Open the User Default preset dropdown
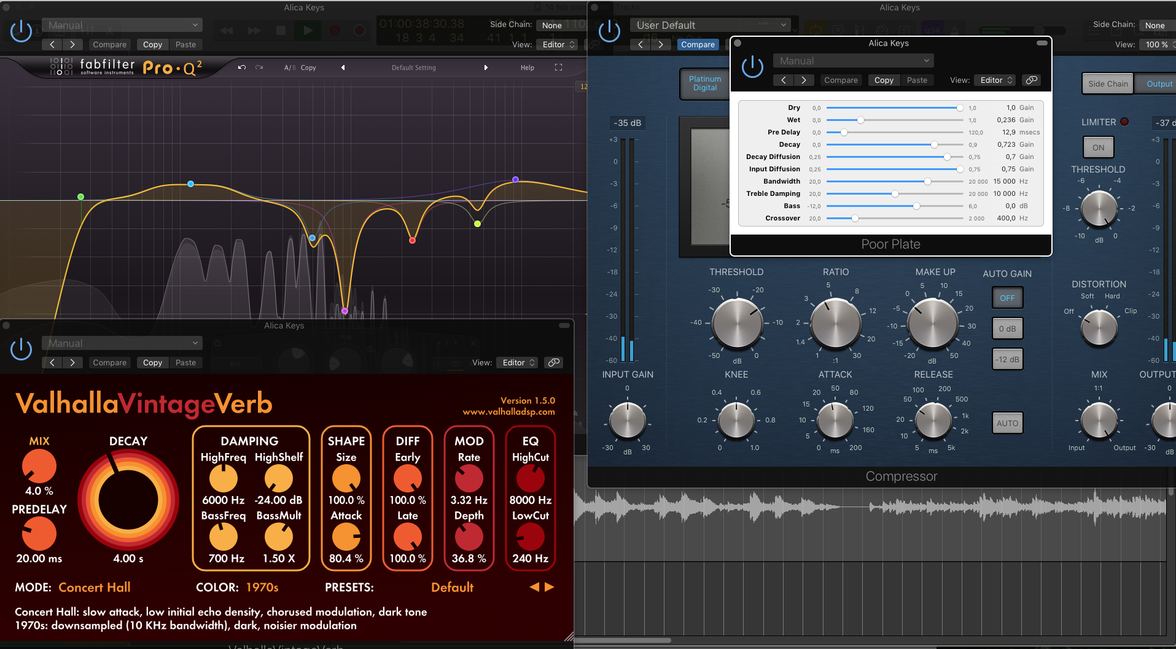 [711, 25]
